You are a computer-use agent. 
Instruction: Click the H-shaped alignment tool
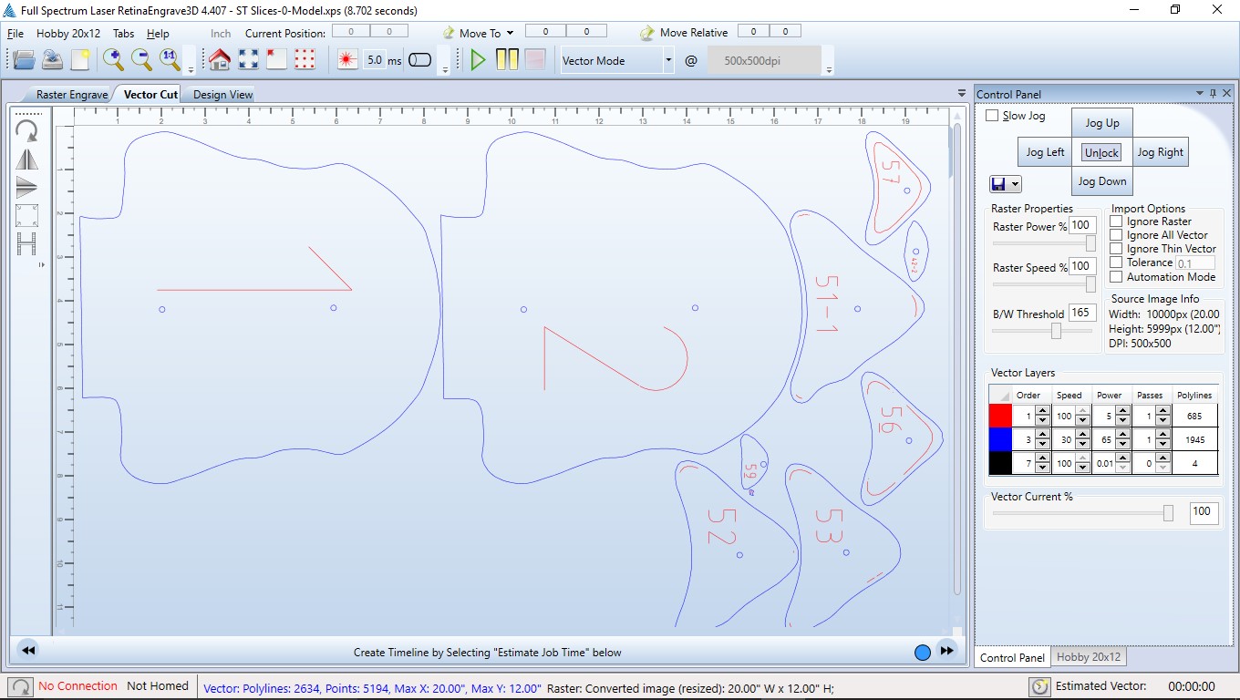26,244
